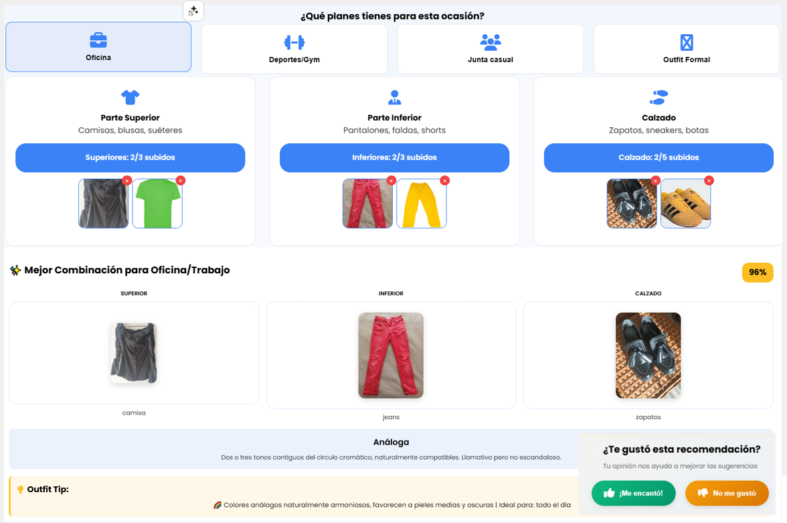Click the blue t-shirt Parte Superior icon
This screenshot has height=523, width=787.
pyautogui.click(x=130, y=97)
